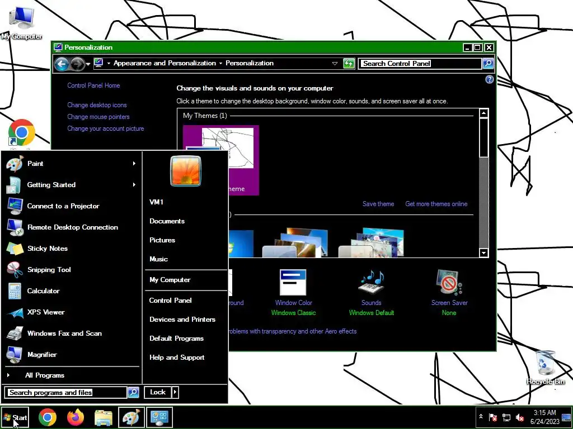Select the Chrome desktop shortcut
This screenshot has width=573, height=429.
[x=22, y=133]
